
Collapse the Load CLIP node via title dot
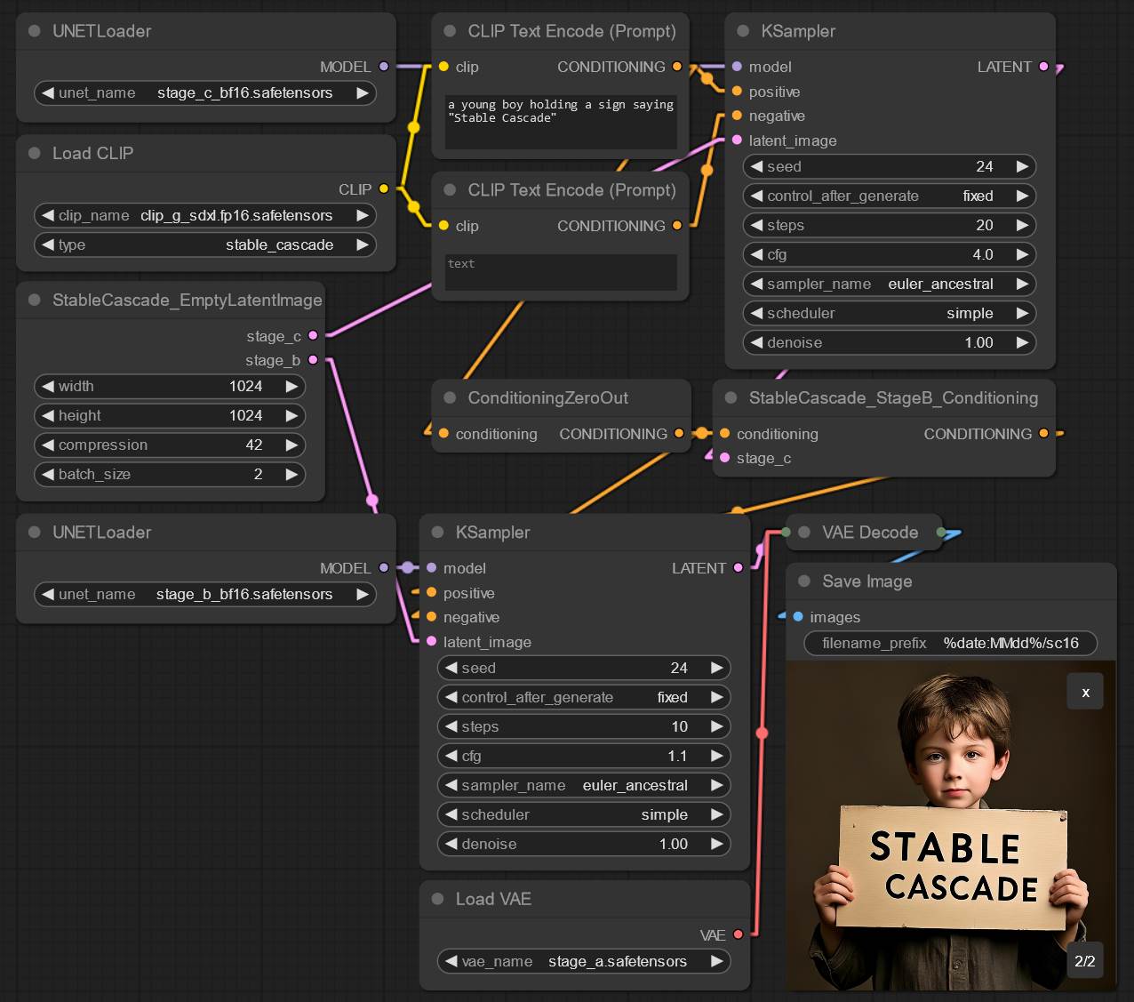tap(35, 153)
